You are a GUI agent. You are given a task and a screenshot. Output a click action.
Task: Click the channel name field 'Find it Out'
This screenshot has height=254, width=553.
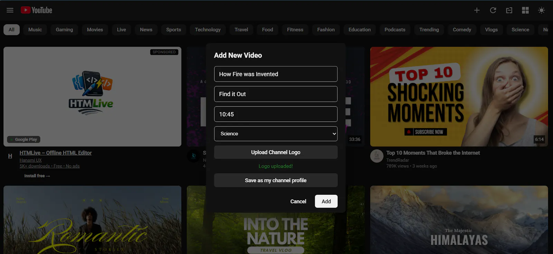click(x=276, y=94)
